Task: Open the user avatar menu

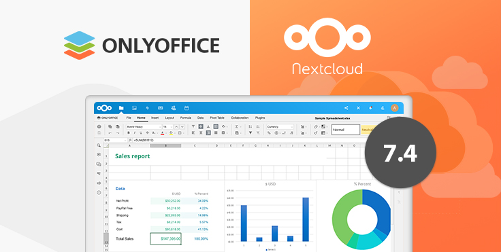Action: (395, 108)
